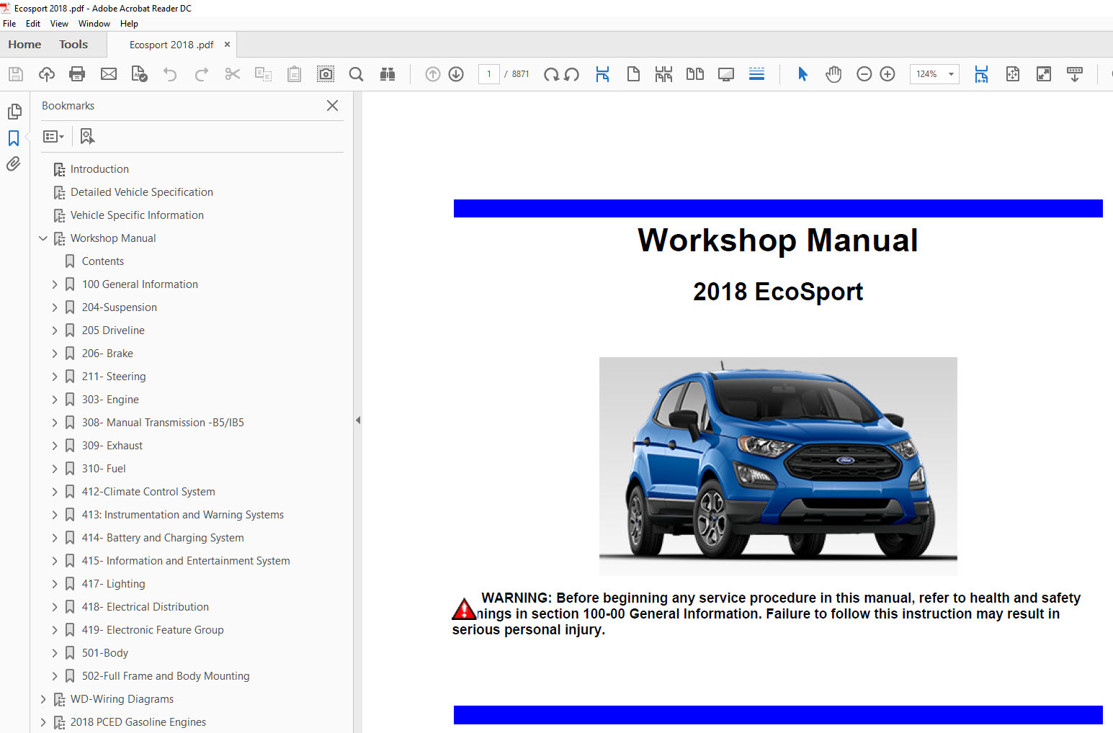Take a snapshot with the camera tool
Screen dimensions: 1113x733
[326, 74]
